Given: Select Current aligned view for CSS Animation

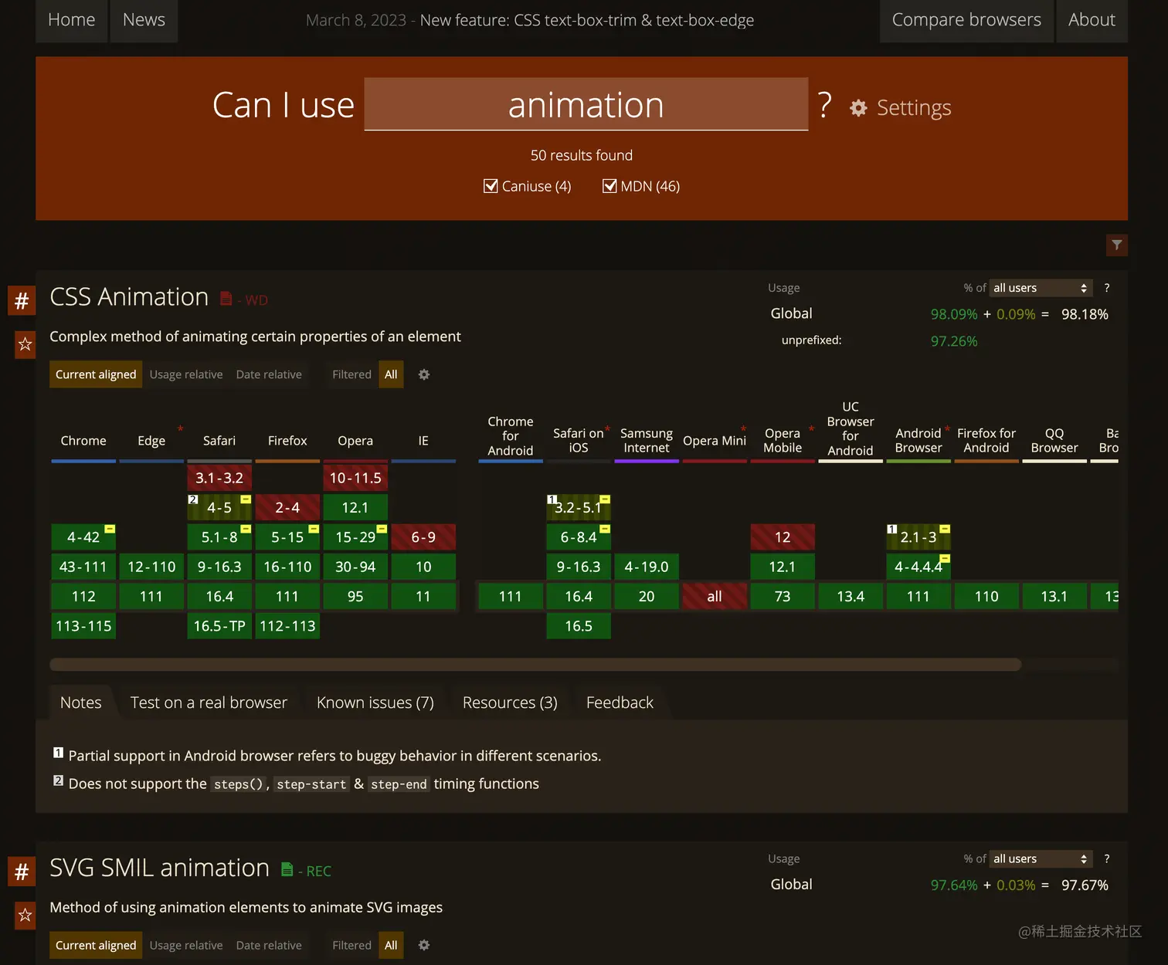Looking at the screenshot, I should pos(96,374).
